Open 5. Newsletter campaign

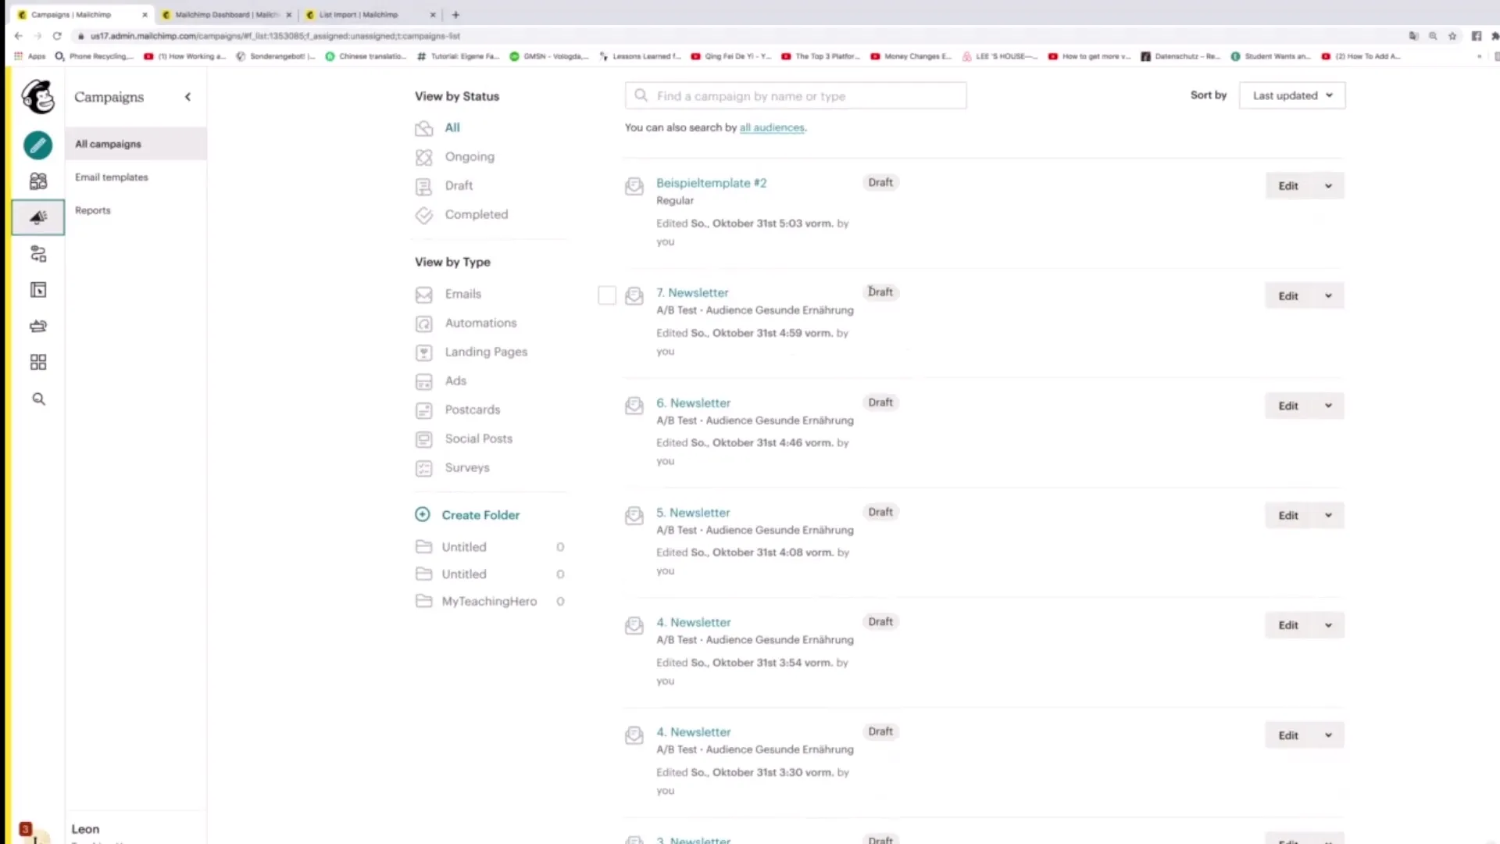(x=693, y=513)
